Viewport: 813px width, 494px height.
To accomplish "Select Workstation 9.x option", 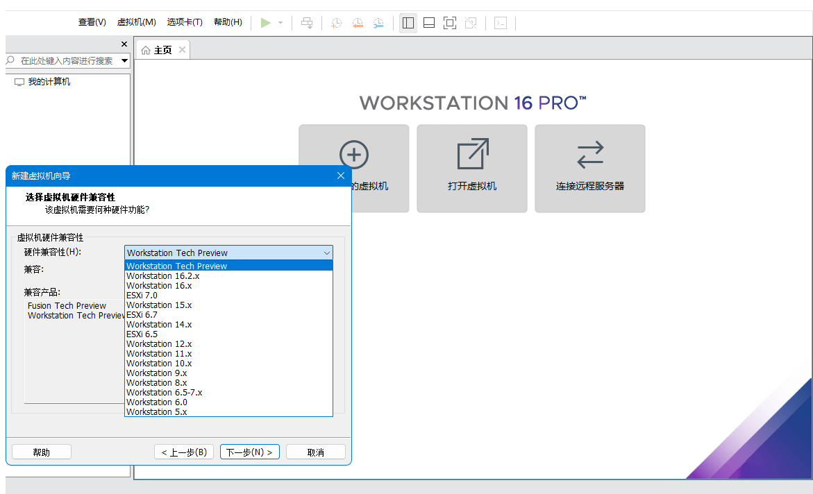I will click(x=228, y=373).
